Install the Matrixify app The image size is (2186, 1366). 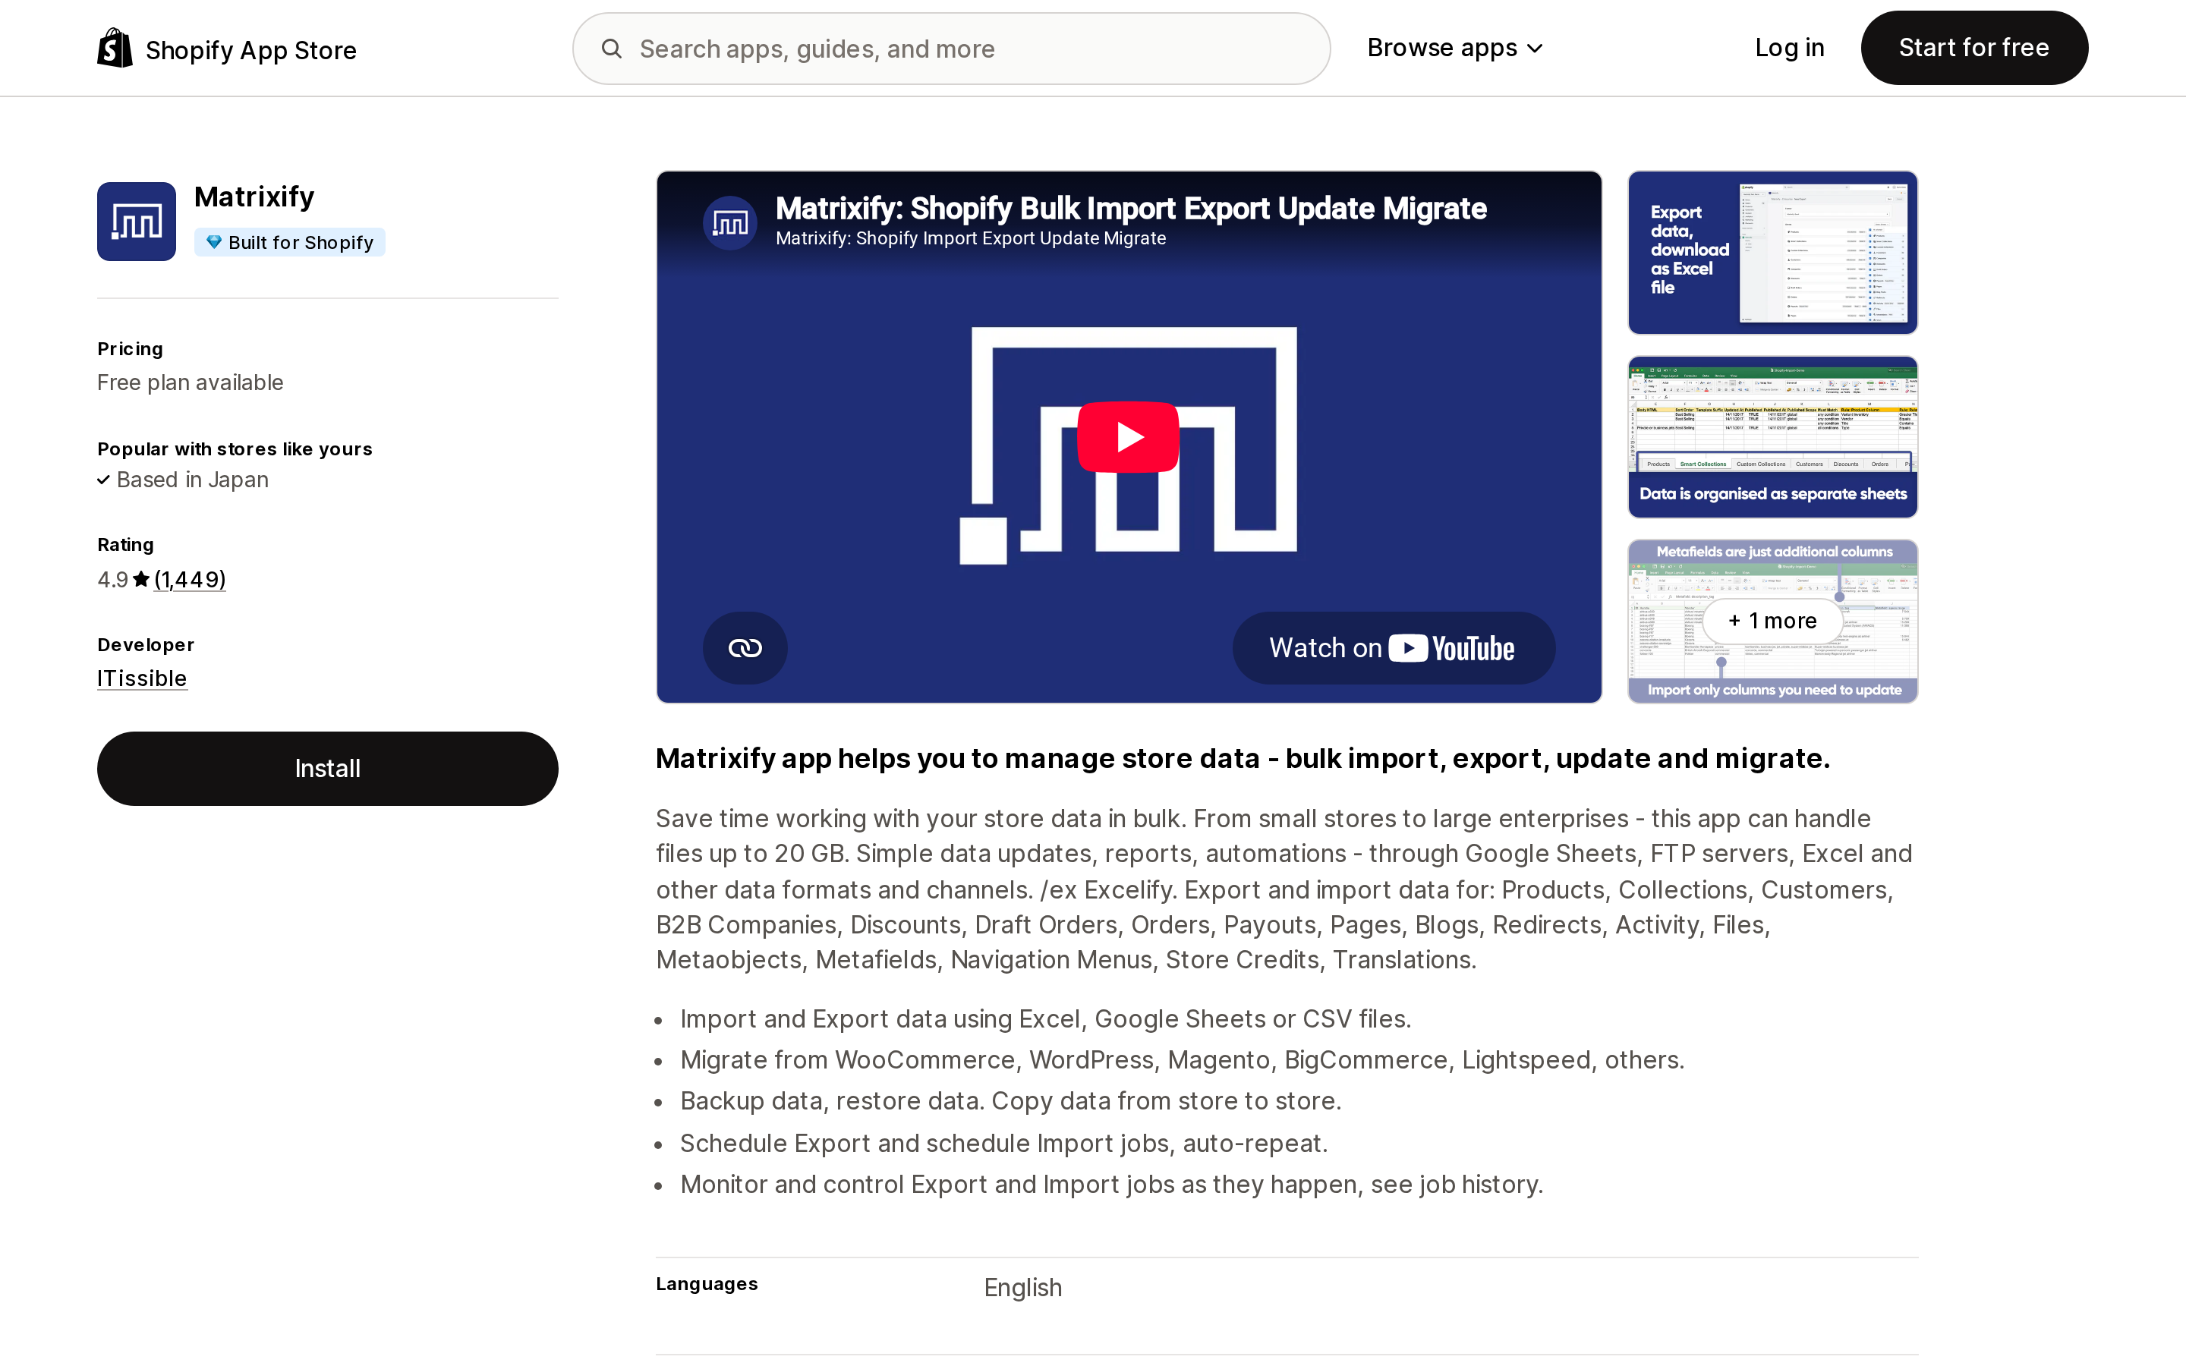(328, 769)
